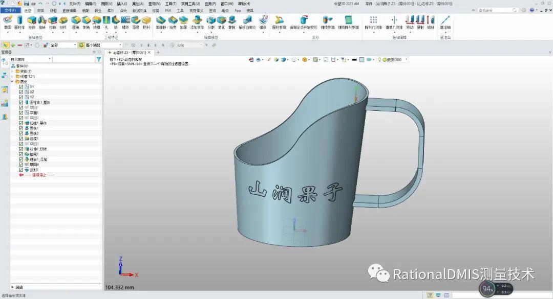The image size is (553, 299).
Task: Click the blue 文件(F) file button
Action: [10, 11]
